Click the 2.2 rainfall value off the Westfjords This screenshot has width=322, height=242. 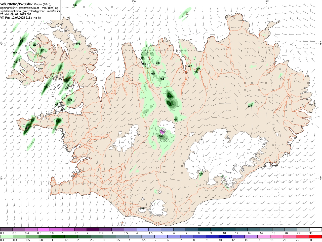21,41
